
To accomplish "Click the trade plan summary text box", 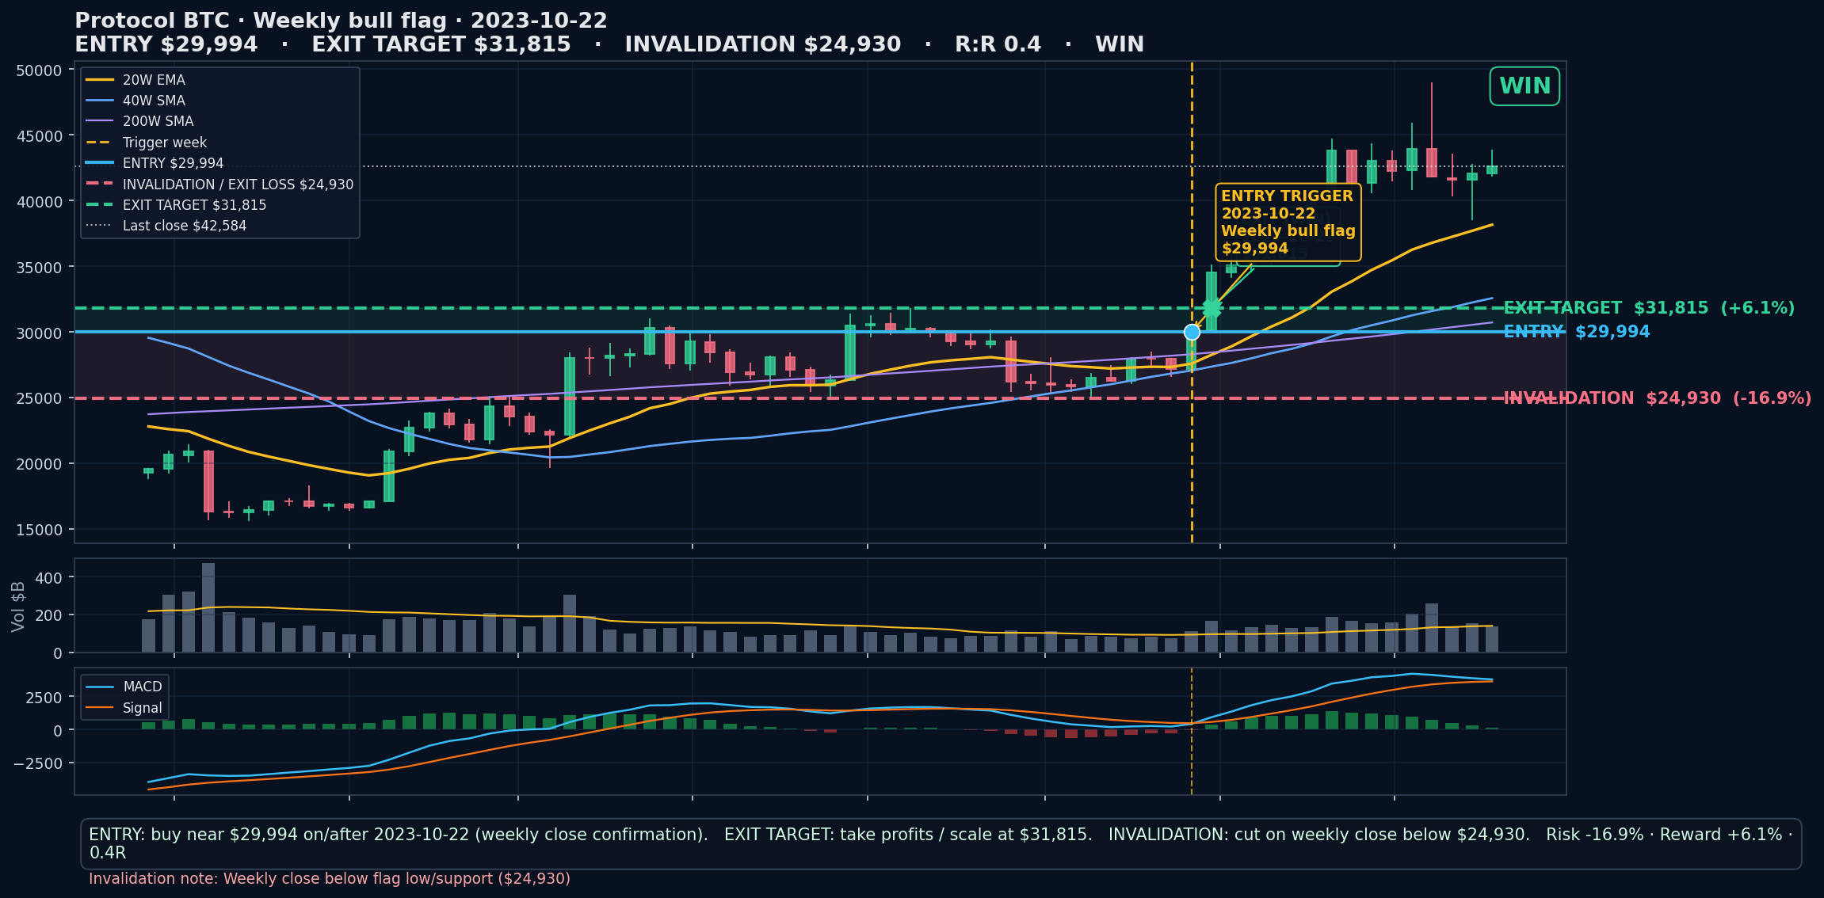I will (x=941, y=843).
